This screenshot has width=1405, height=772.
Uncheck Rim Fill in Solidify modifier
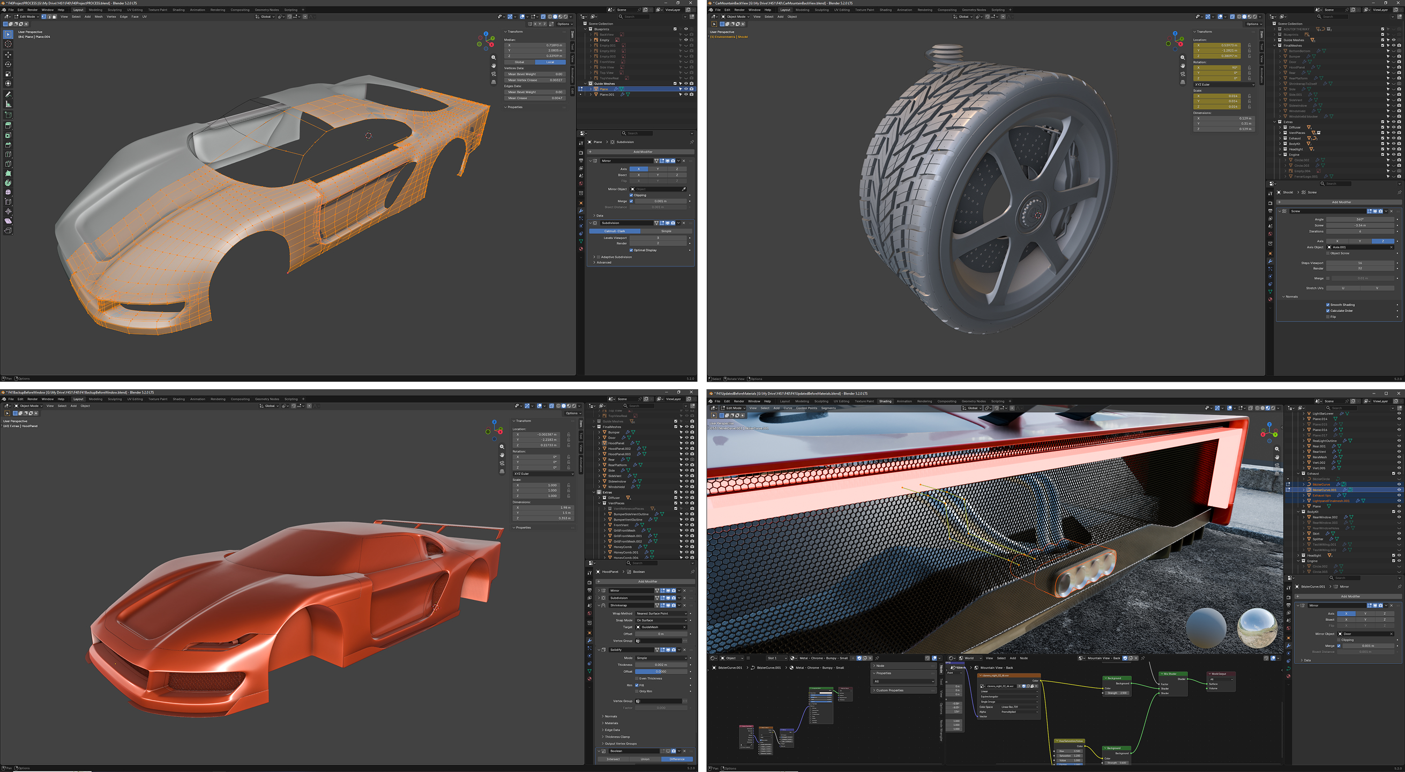click(637, 685)
